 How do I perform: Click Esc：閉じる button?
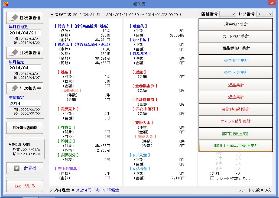[x=25, y=186]
